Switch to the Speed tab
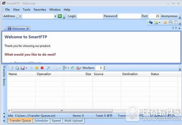Viewport: 182px width, 125px height. [56, 121]
